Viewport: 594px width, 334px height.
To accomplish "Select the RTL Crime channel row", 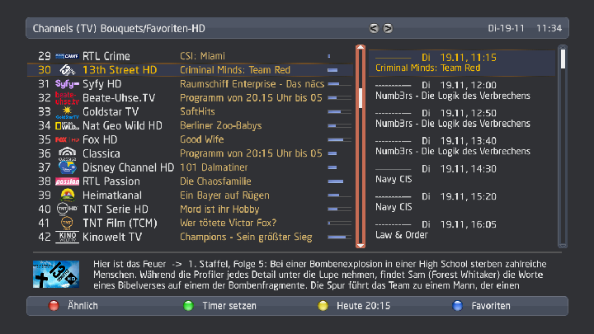I will tap(190, 56).
